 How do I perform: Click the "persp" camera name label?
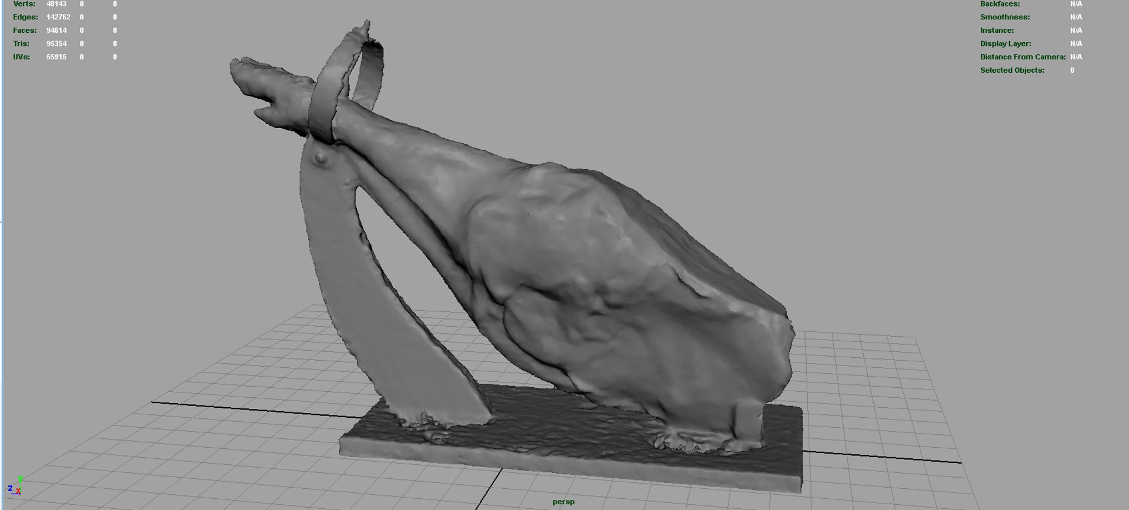tap(563, 502)
